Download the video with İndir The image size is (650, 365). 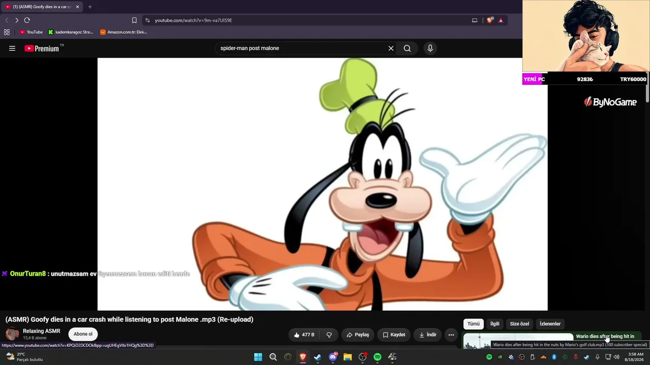[428, 335]
